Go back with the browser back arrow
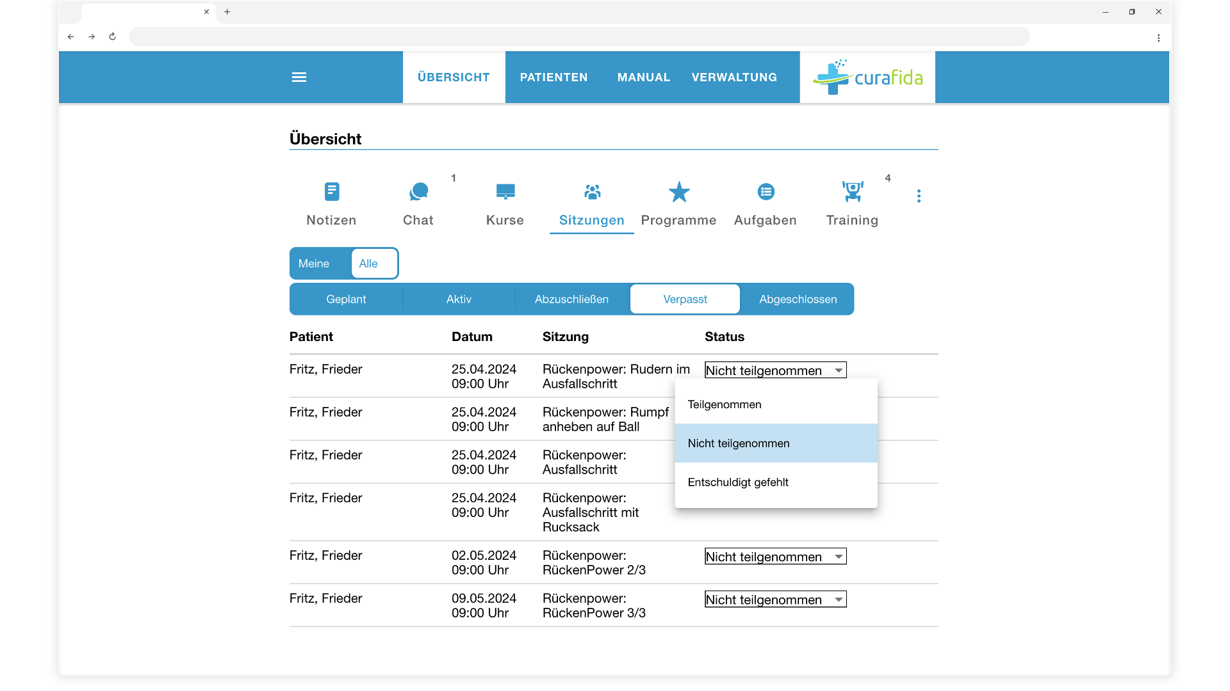This screenshot has height=691, width=1230. (71, 36)
